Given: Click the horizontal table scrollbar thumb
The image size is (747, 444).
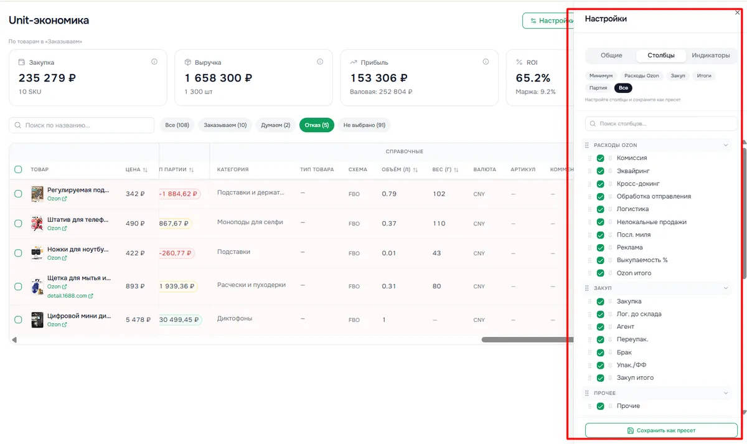Looking at the screenshot, I should pyautogui.click(x=526, y=340).
